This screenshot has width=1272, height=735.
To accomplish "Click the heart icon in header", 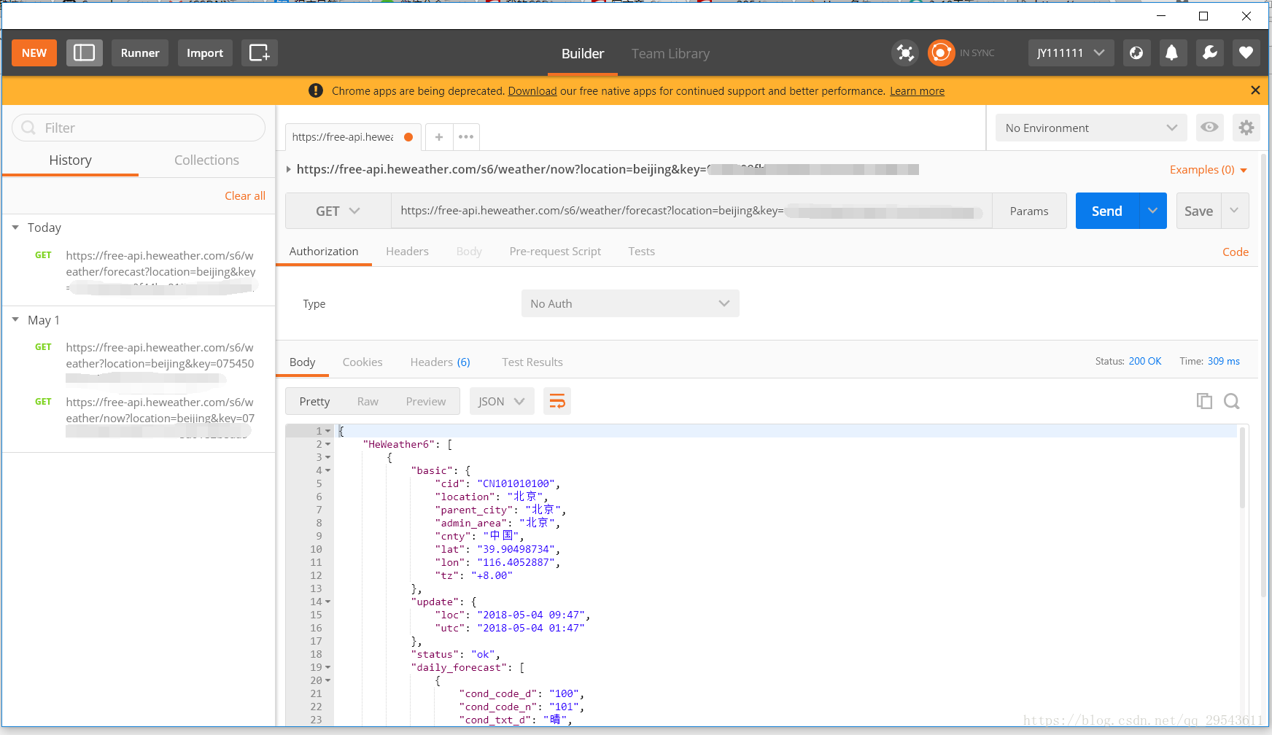I will point(1246,52).
